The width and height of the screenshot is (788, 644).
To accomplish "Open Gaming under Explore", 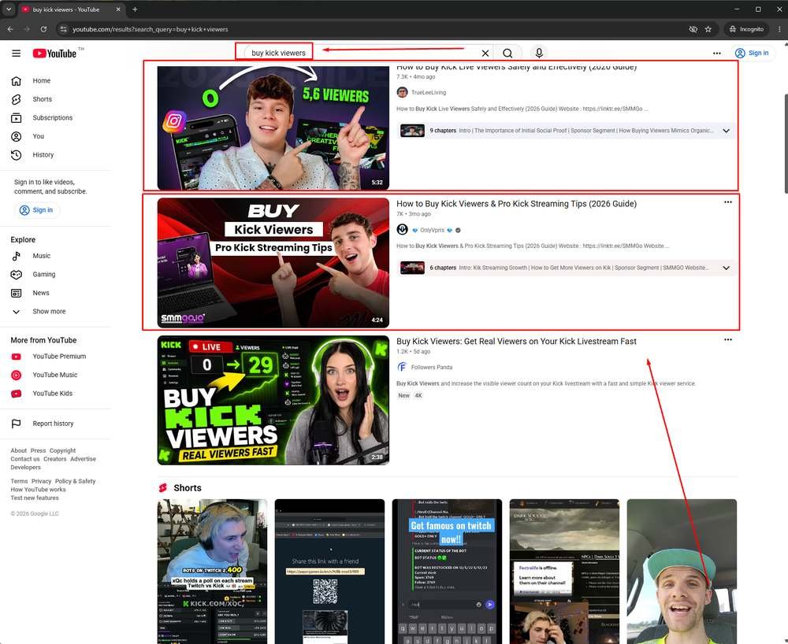I will (55, 274).
